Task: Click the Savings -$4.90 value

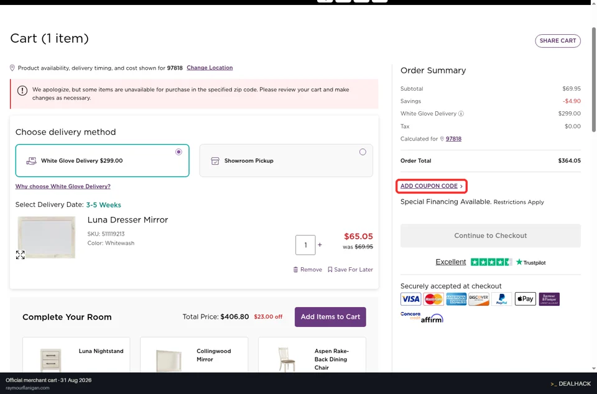Action: point(572,101)
